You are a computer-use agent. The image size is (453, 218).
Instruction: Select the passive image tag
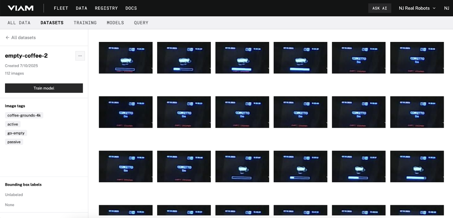pyautogui.click(x=14, y=142)
